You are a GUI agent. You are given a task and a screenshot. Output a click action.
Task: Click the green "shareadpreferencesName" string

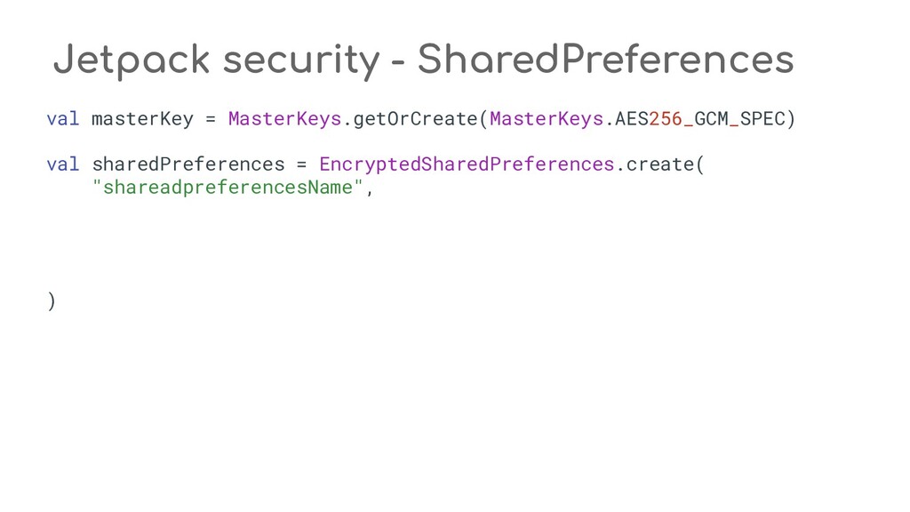tap(228, 188)
